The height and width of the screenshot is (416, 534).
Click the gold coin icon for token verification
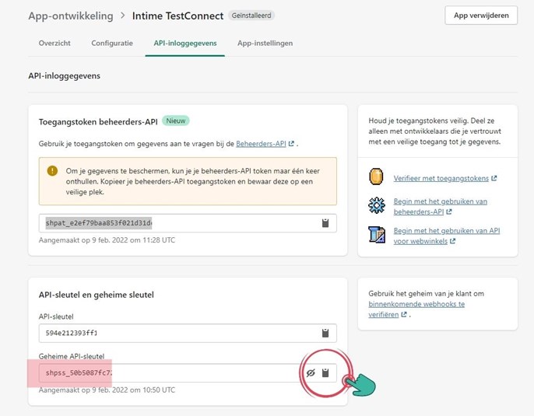point(377,178)
